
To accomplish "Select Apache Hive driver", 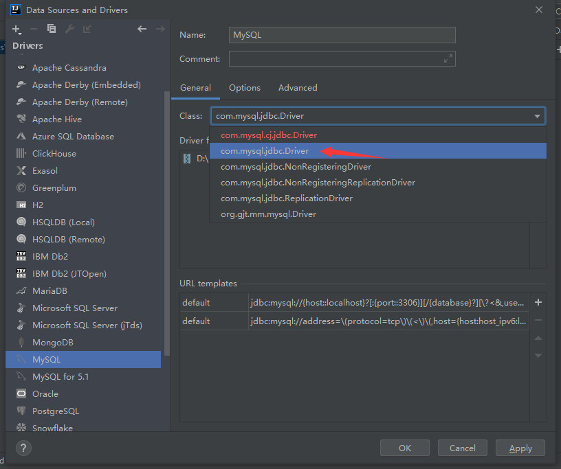I will (83, 119).
